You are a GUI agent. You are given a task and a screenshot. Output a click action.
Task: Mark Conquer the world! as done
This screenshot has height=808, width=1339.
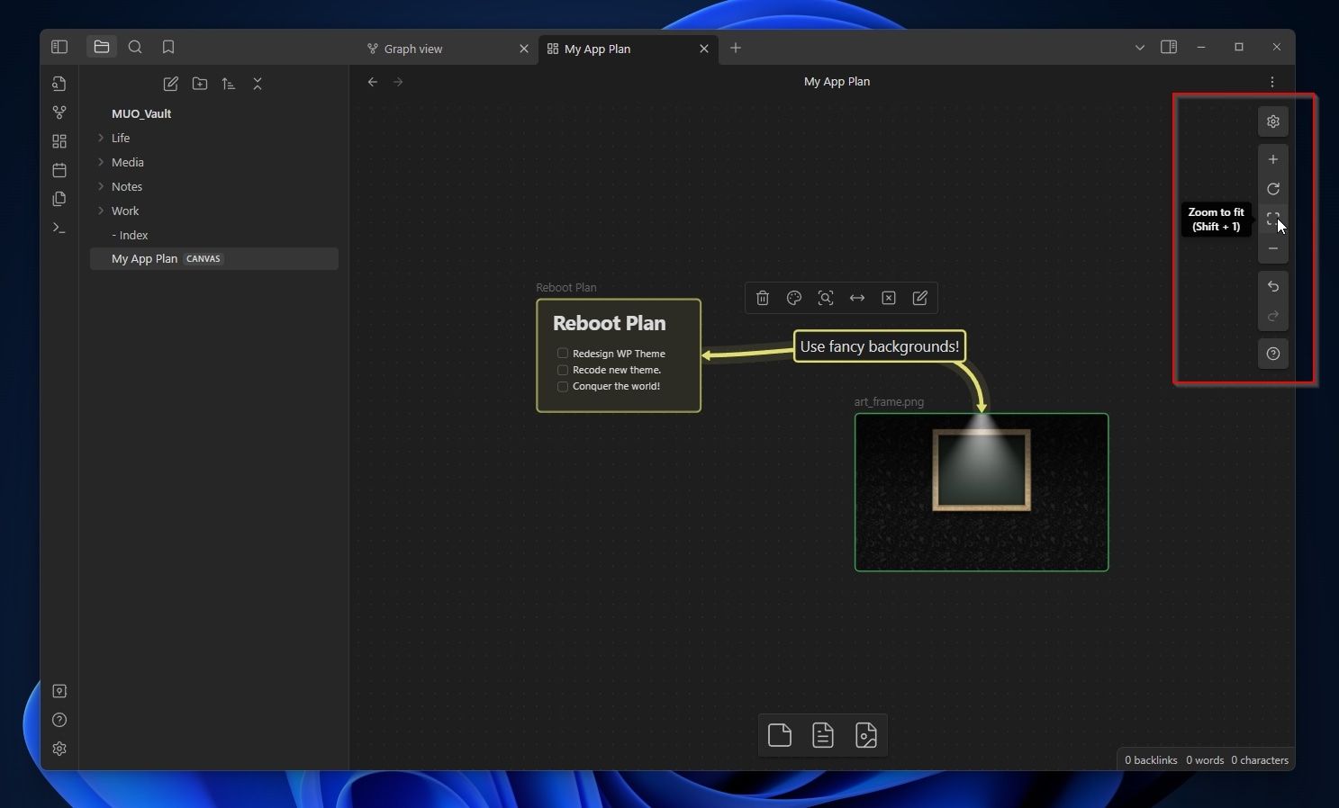point(563,387)
